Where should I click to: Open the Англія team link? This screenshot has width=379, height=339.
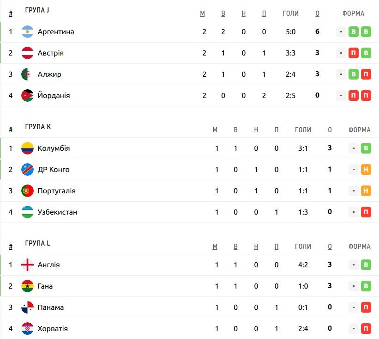point(48,265)
